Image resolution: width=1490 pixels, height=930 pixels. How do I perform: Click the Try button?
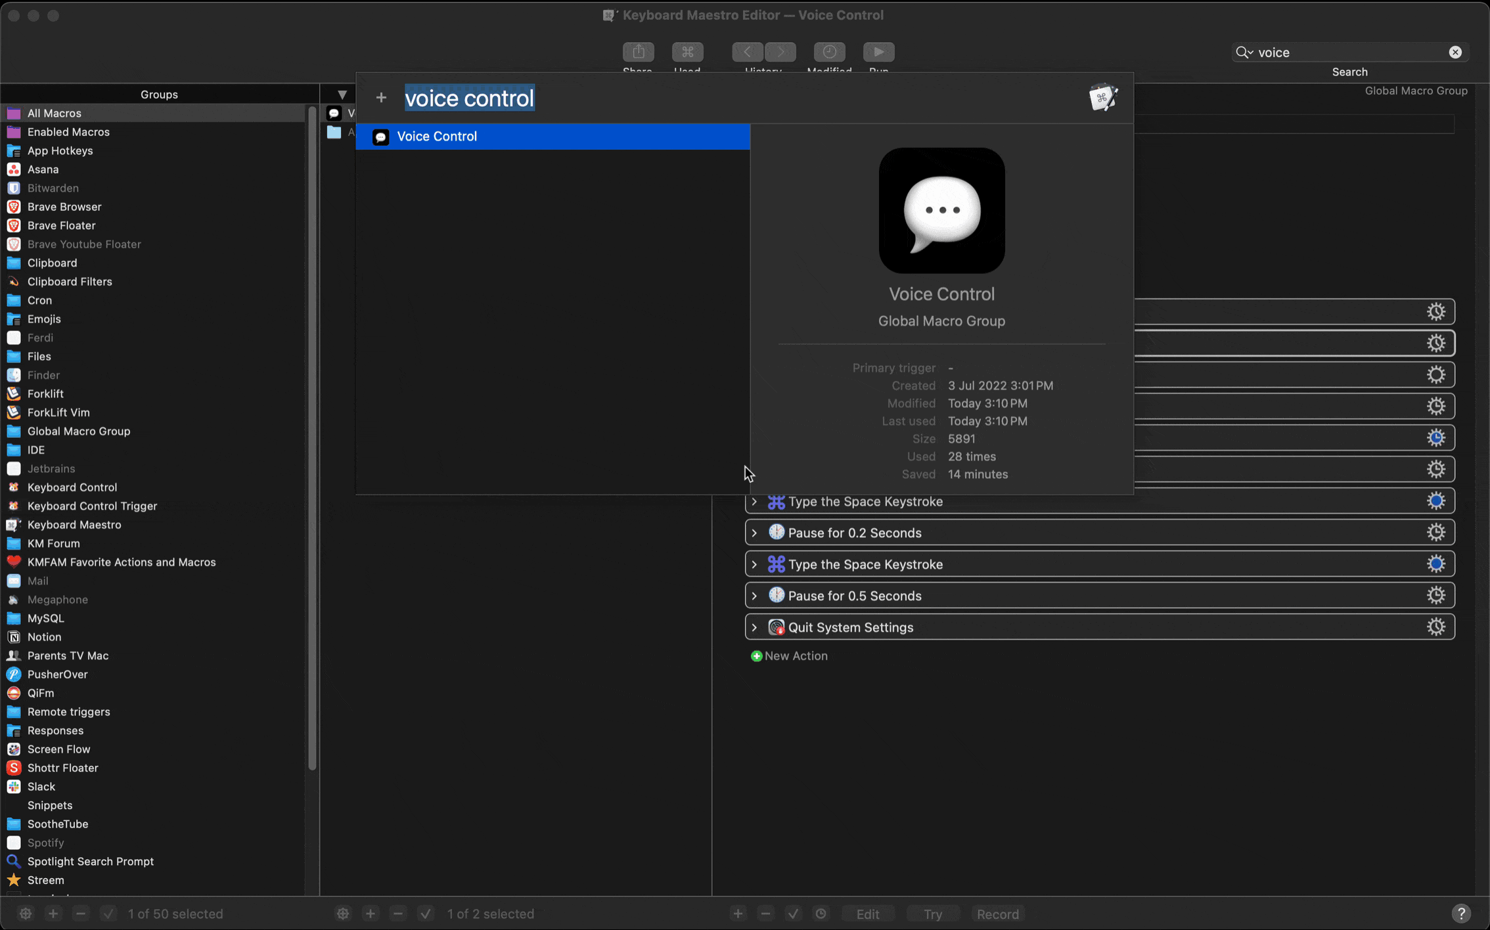(933, 914)
